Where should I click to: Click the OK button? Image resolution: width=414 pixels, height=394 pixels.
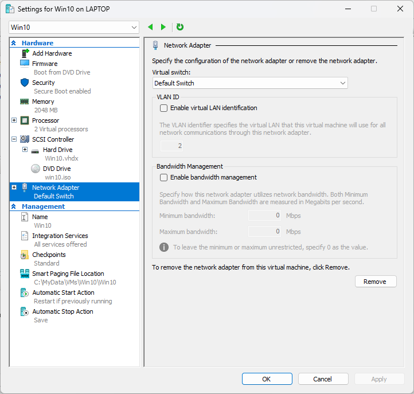point(267,379)
